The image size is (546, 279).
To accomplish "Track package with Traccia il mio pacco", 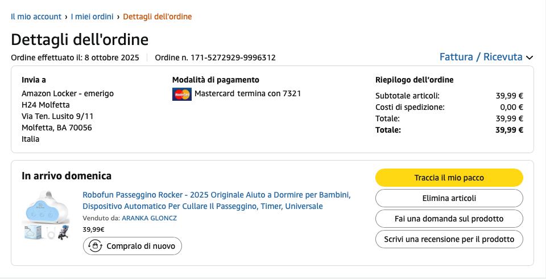I will (x=449, y=178).
